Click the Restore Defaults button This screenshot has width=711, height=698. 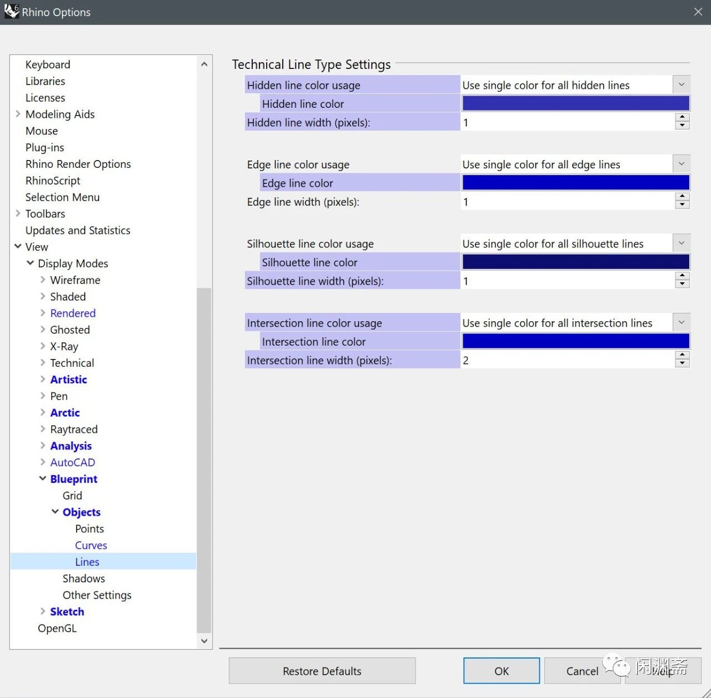tap(322, 671)
